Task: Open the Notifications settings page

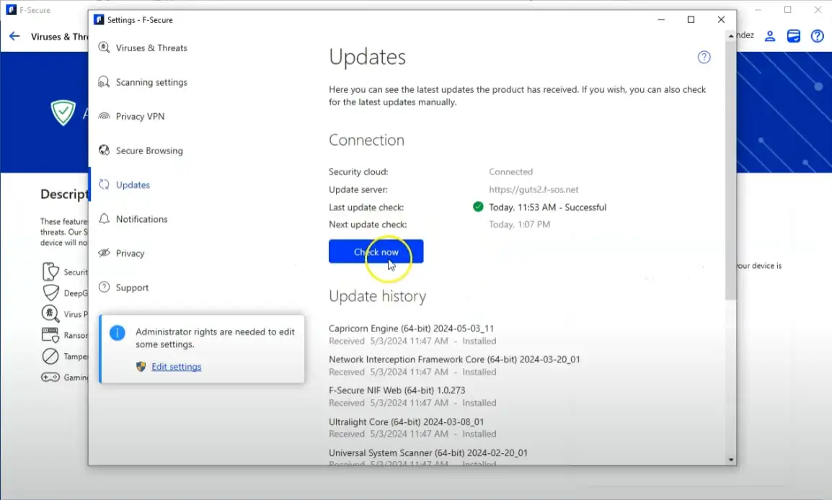Action: pyautogui.click(x=141, y=219)
